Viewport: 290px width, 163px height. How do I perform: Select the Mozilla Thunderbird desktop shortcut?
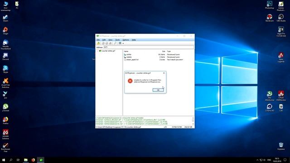click(x=5, y=44)
